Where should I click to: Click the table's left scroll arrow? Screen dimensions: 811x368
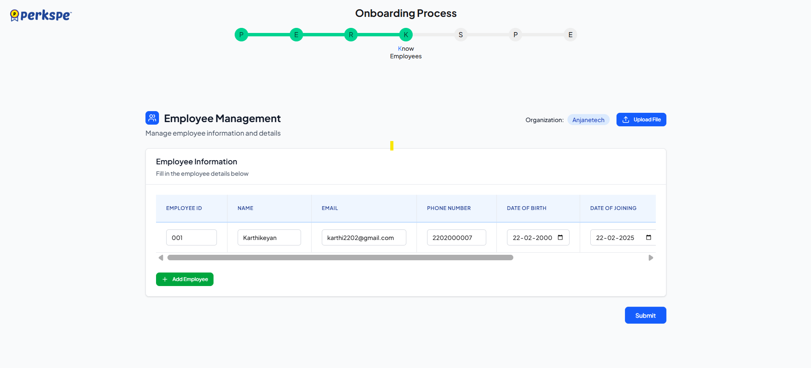click(161, 258)
